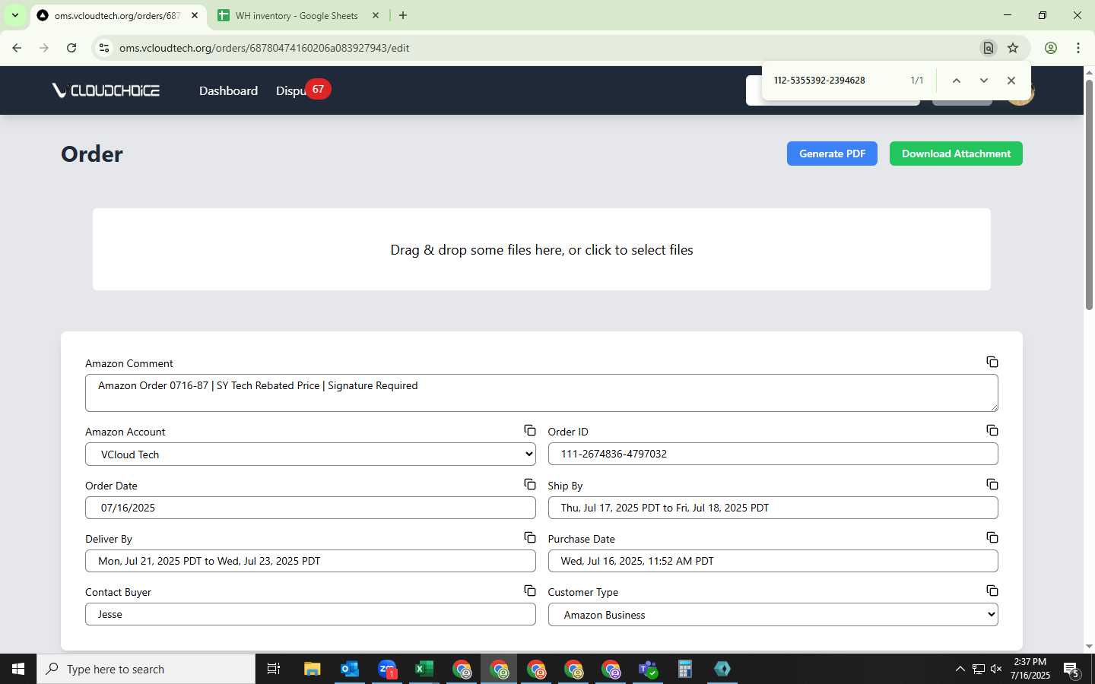Click the drag and drop file upload area

[x=541, y=249]
